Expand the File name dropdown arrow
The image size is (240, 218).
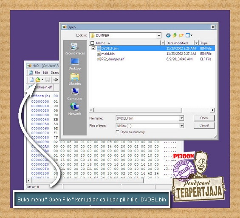coord(181,118)
